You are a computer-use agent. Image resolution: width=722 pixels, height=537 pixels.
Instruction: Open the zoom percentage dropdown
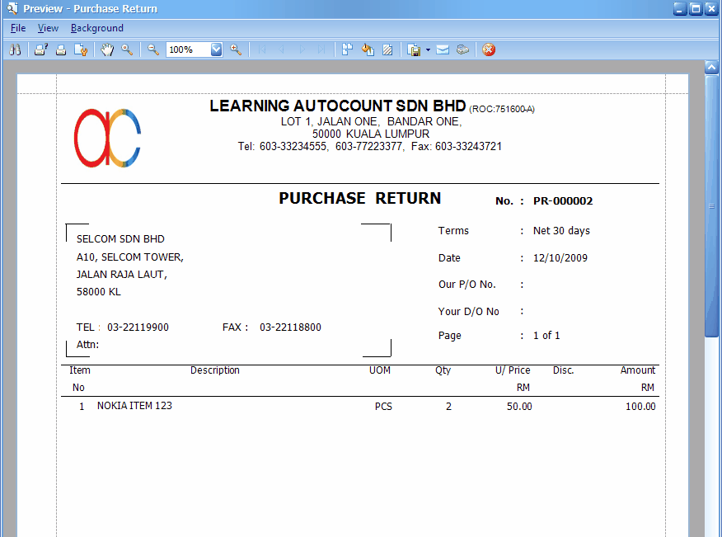[215, 49]
